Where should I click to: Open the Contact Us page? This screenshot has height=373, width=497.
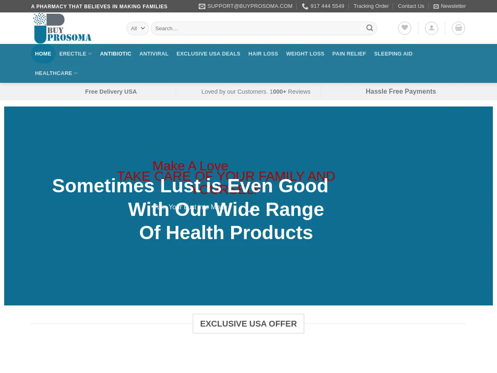411,6
